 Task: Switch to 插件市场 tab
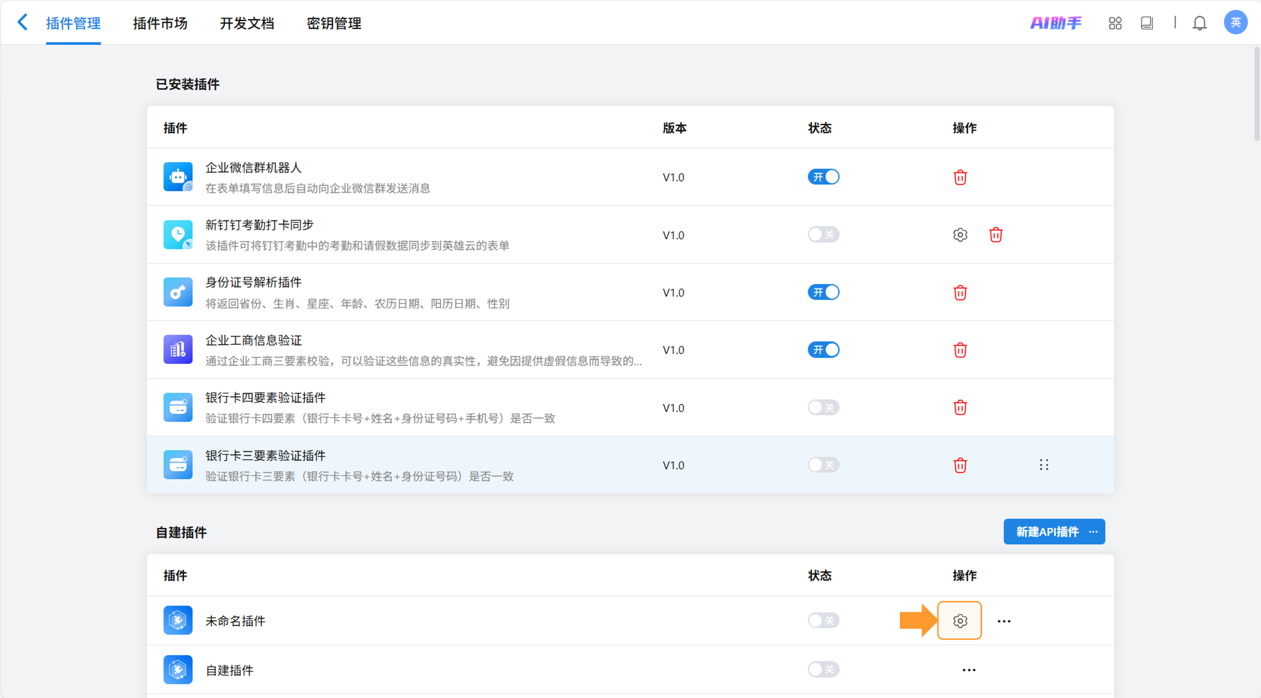(160, 23)
